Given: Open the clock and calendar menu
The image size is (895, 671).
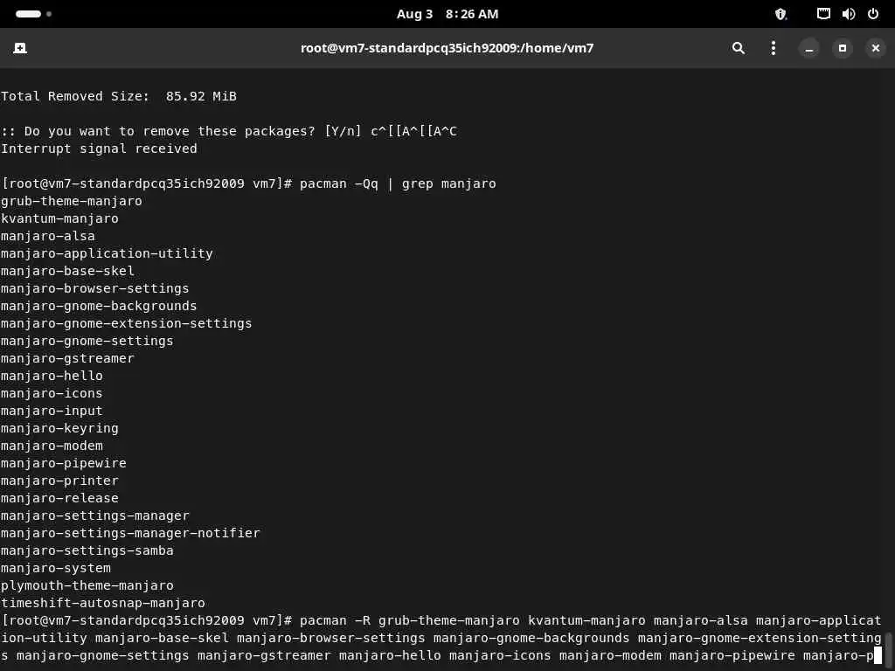Looking at the screenshot, I should click(447, 14).
